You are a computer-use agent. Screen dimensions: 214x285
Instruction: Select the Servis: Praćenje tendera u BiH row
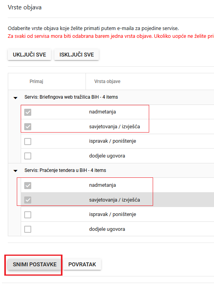[111, 170]
